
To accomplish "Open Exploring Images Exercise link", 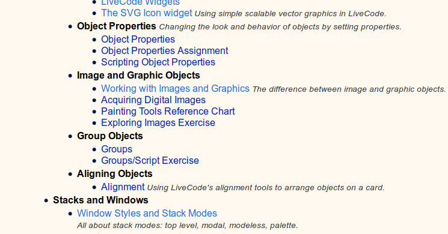I will pos(158,123).
